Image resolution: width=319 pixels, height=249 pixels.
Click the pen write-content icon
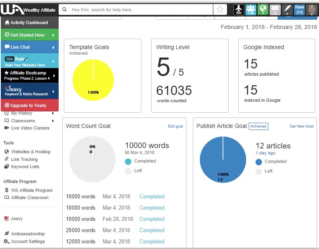[287, 10]
